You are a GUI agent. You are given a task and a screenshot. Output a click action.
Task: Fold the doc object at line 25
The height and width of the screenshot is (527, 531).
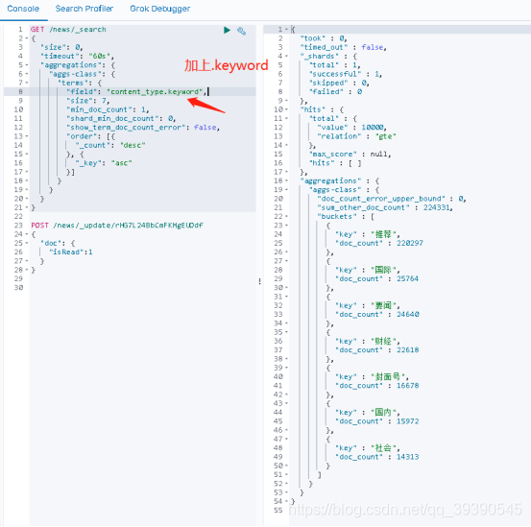point(27,243)
